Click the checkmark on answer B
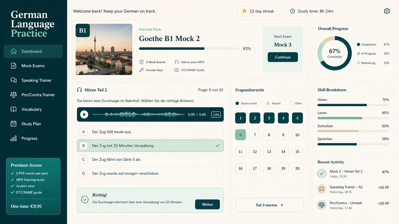 pyautogui.click(x=218, y=146)
